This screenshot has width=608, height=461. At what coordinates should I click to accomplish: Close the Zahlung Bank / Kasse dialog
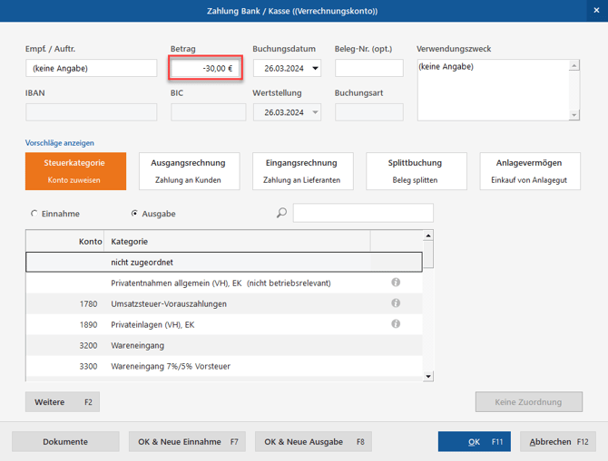pos(594,11)
